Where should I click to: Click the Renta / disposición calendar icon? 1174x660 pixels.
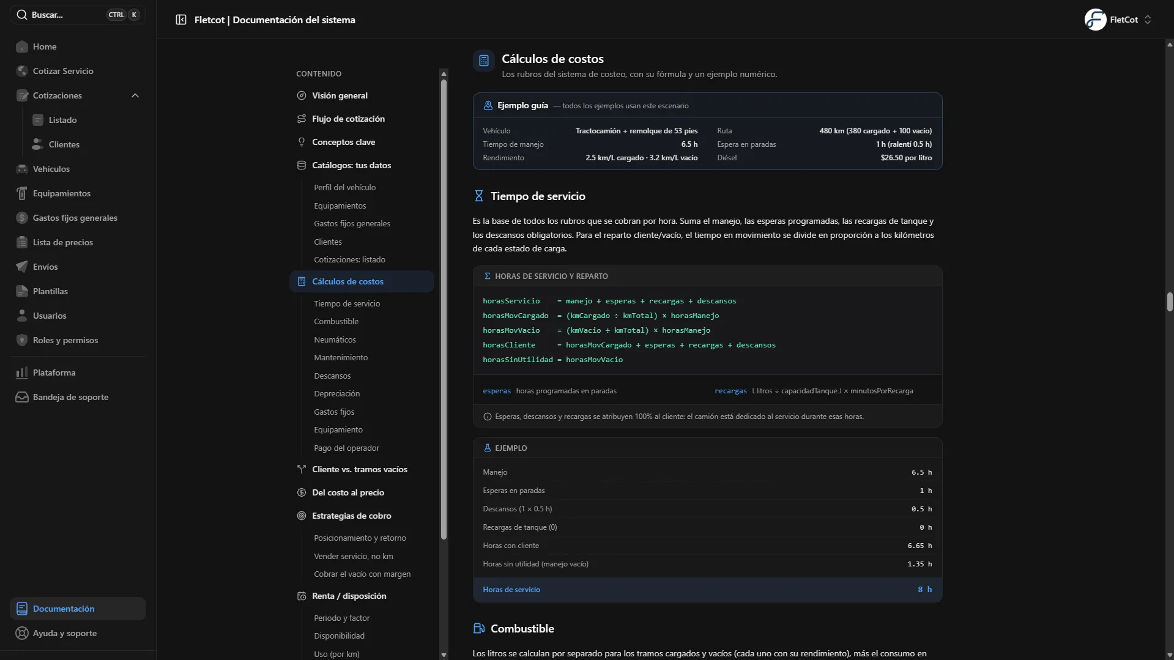pyautogui.click(x=302, y=596)
